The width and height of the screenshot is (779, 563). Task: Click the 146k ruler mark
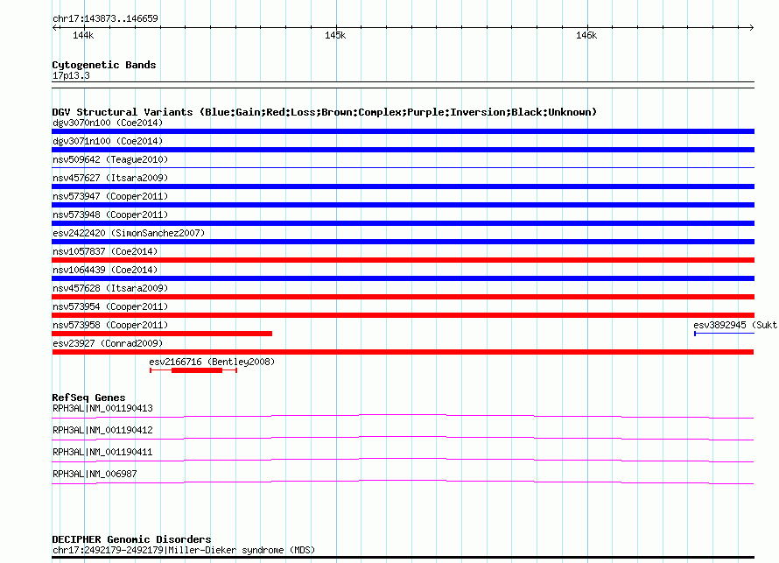[586, 35]
